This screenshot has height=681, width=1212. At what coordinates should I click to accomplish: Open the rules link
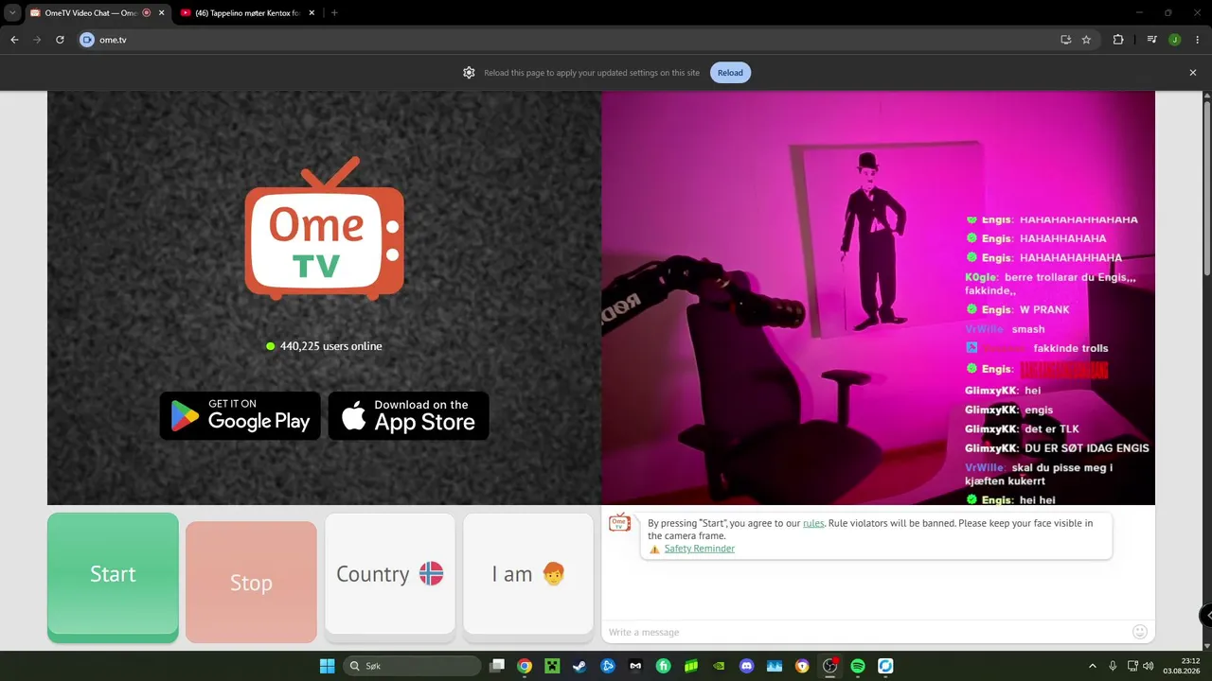pos(813,523)
